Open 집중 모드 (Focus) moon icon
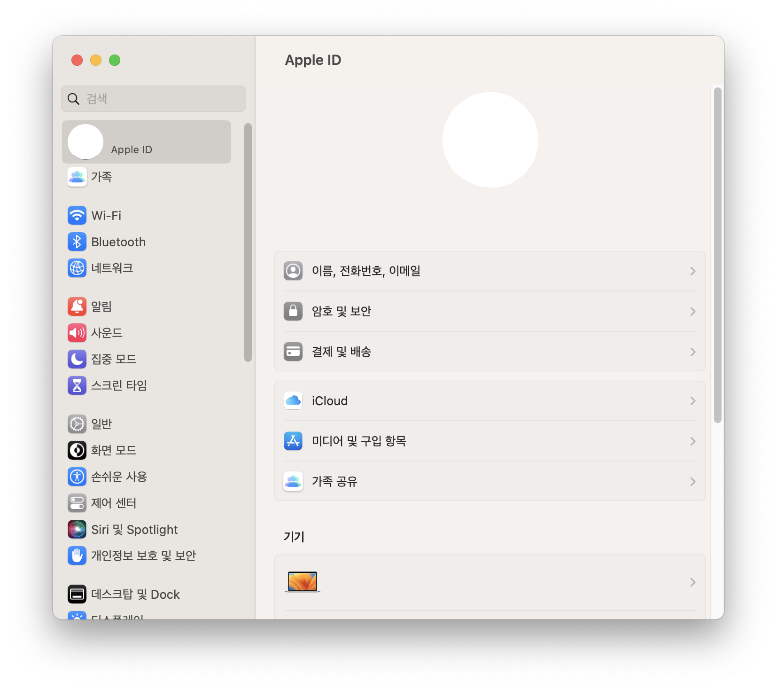Image resolution: width=777 pixels, height=689 pixels. 78,359
